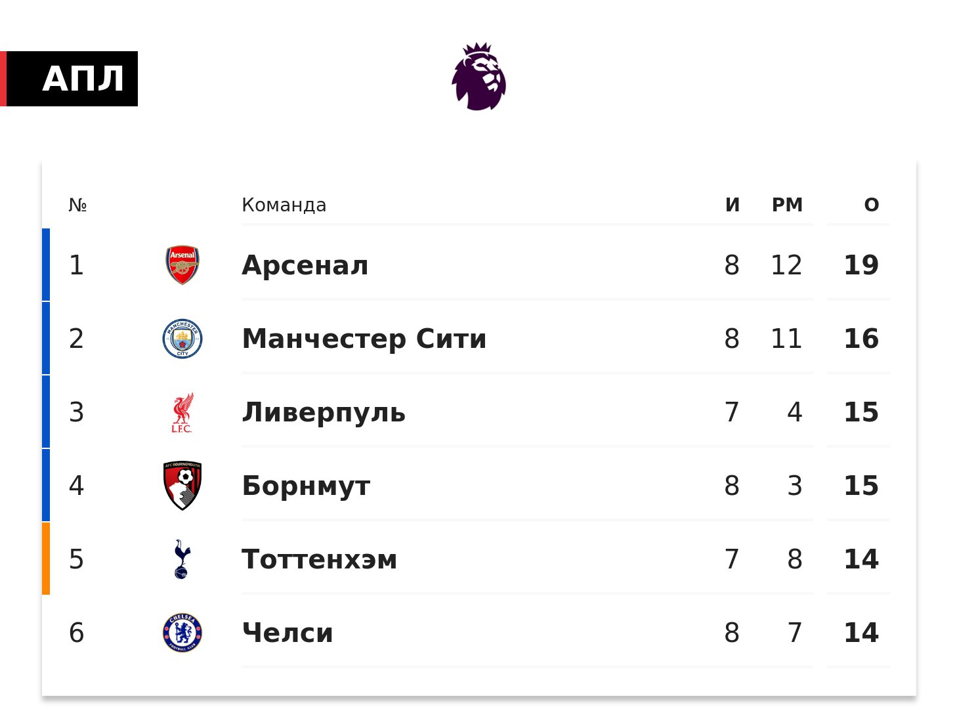
Task: Open the Манчестер Сити team link
Action: tap(364, 339)
